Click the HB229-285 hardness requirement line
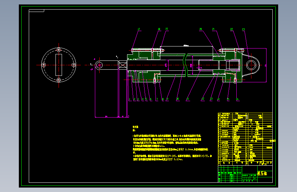The height and width of the screenshot is (192, 297). coord(172,156)
